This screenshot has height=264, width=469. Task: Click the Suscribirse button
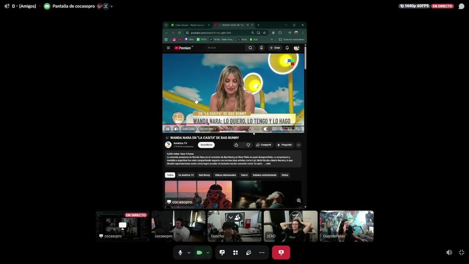(x=206, y=145)
